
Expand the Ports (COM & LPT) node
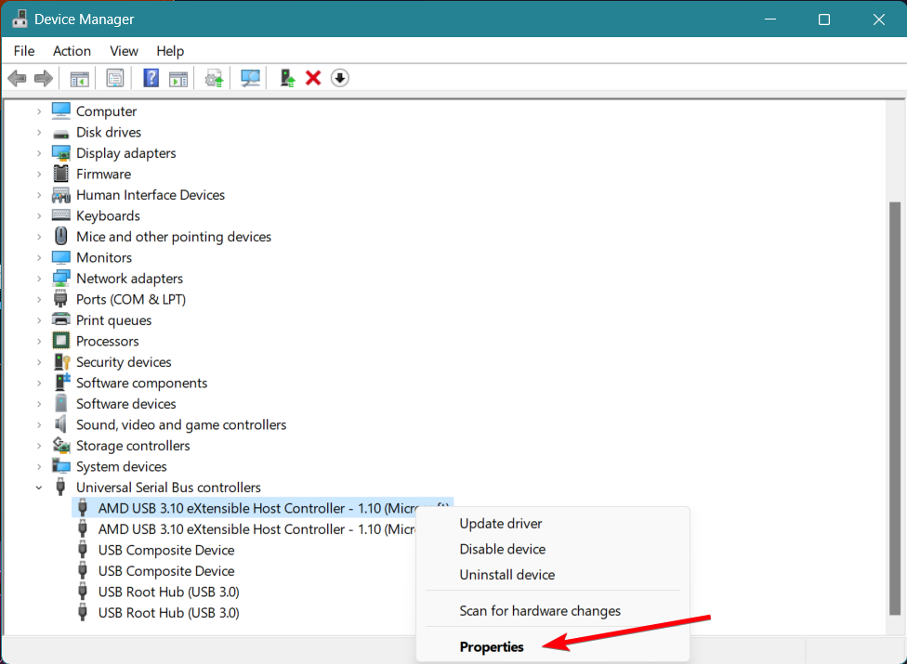click(x=39, y=299)
